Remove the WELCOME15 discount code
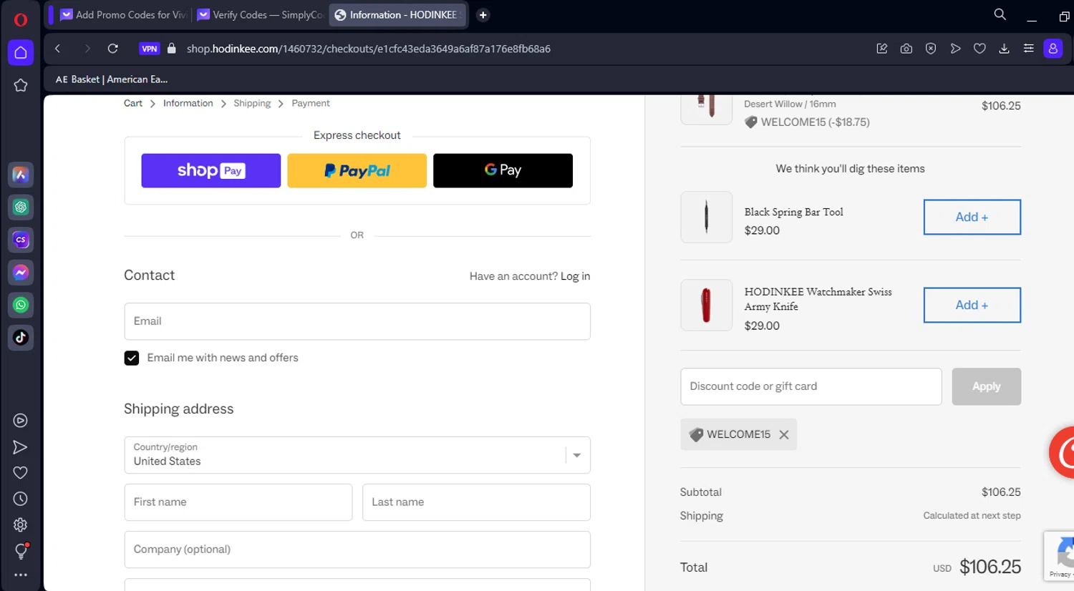Image resolution: width=1074 pixels, height=591 pixels. click(x=784, y=434)
